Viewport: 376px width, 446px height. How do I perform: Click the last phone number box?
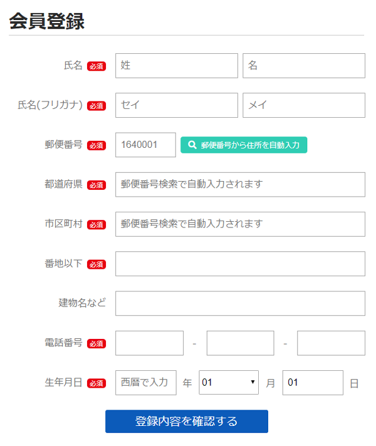331,343
